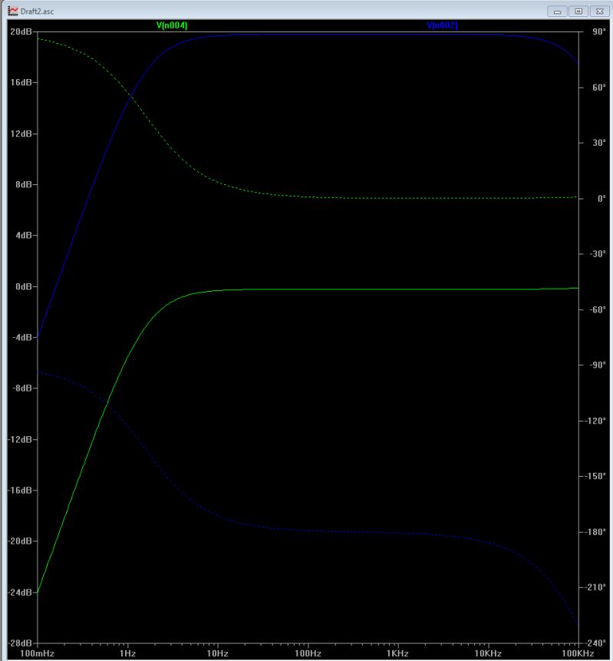Click the -24dB magnitude axis label
This screenshot has height=661, width=613.
[x=20, y=592]
